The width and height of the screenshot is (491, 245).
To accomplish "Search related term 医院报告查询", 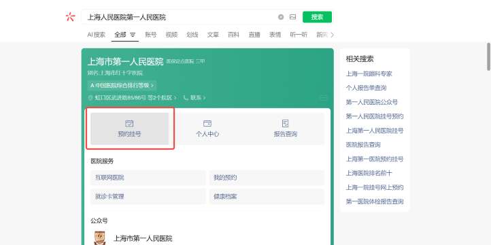I will tap(363, 145).
